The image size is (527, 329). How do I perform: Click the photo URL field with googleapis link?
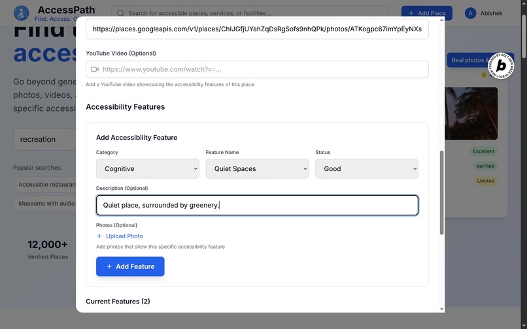pyautogui.click(x=257, y=29)
